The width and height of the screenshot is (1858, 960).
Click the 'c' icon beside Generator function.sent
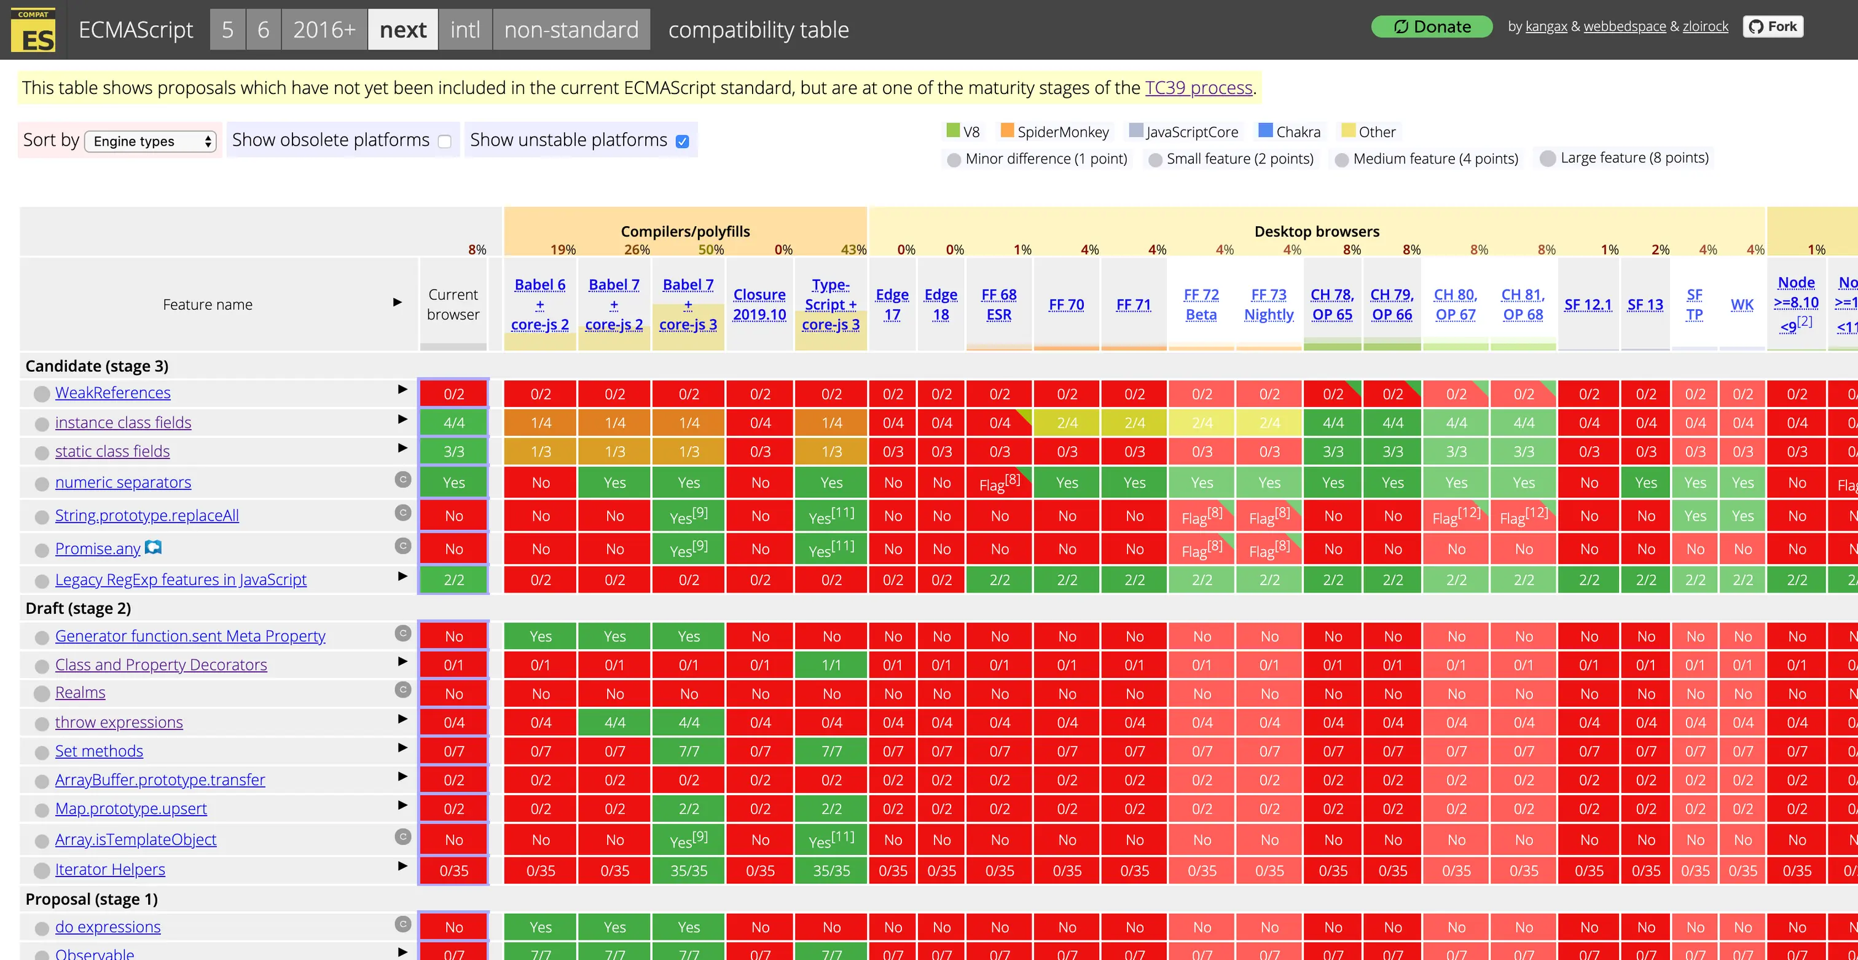point(403,633)
